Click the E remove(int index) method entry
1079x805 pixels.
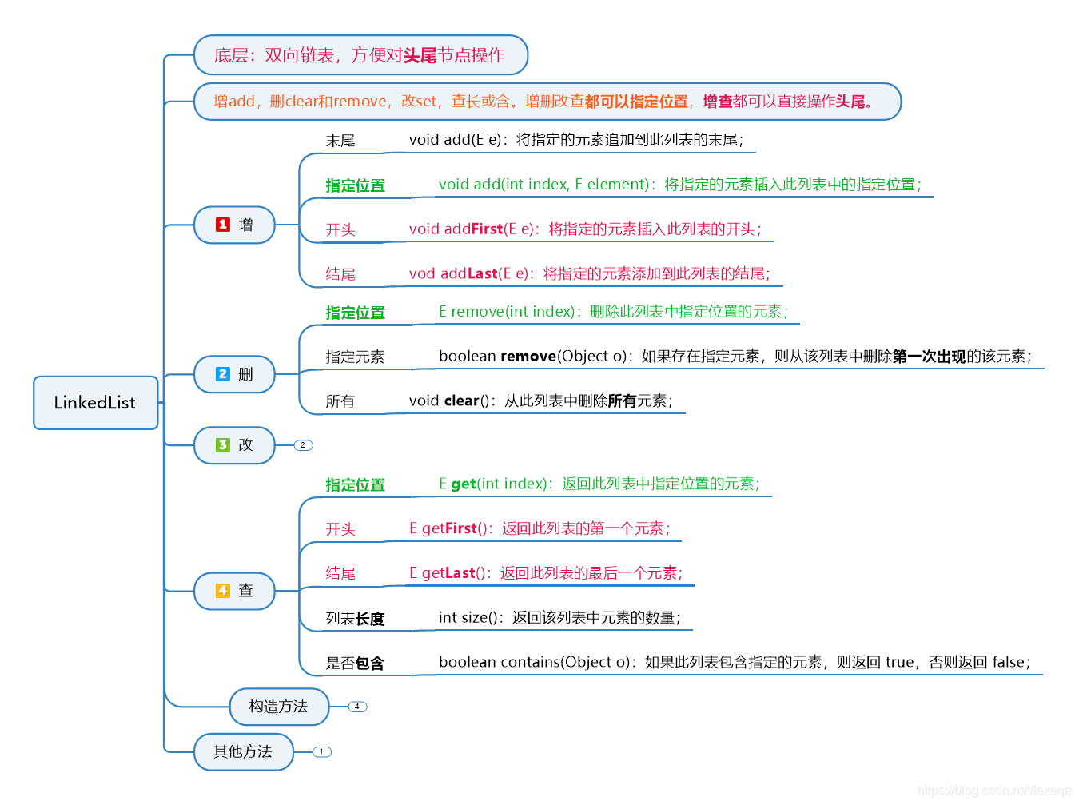614,311
